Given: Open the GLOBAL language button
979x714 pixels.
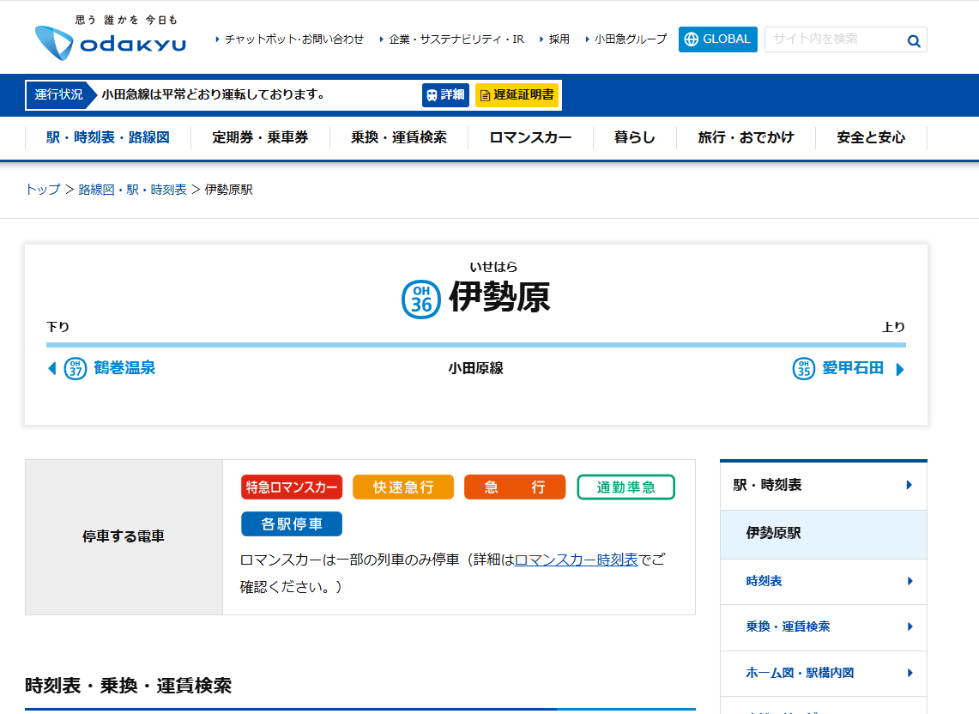Looking at the screenshot, I should [717, 39].
